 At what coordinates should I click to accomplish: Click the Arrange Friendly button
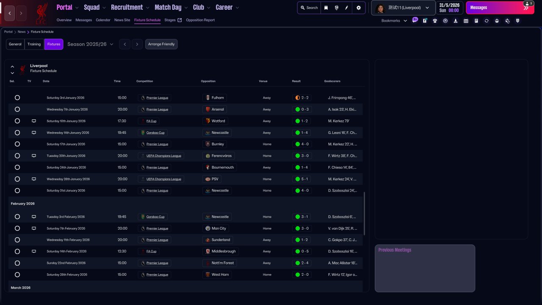(161, 44)
